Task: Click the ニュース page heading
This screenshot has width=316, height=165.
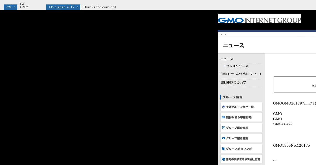Action: (x=234, y=46)
